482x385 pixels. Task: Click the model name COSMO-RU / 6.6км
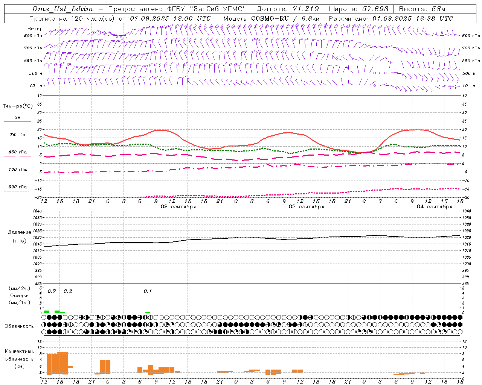coord(285,18)
